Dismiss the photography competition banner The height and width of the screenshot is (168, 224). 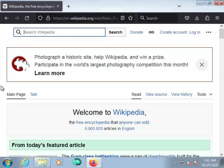202,65
